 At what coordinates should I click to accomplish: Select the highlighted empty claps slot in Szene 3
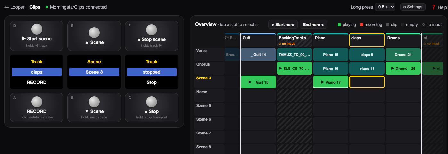(x=367, y=82)
